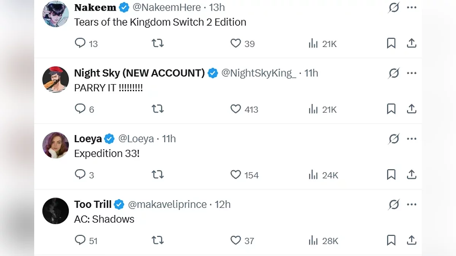Share Nakeem's tweet via upload icon
456x256 pixels.
pos(412,44)
